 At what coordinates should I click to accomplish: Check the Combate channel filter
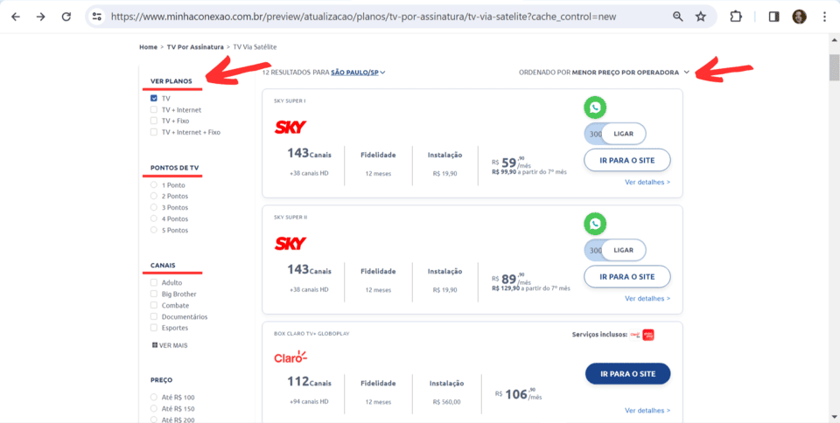[154, 305]
